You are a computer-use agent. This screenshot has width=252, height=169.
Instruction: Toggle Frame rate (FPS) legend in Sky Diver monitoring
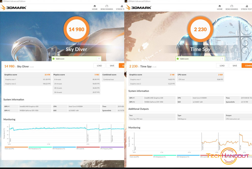(16, 148)
